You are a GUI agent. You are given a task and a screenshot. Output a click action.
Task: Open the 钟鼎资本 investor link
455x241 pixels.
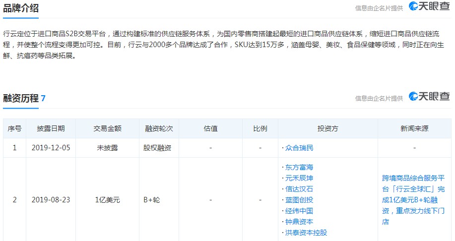[x=299, y=222]
